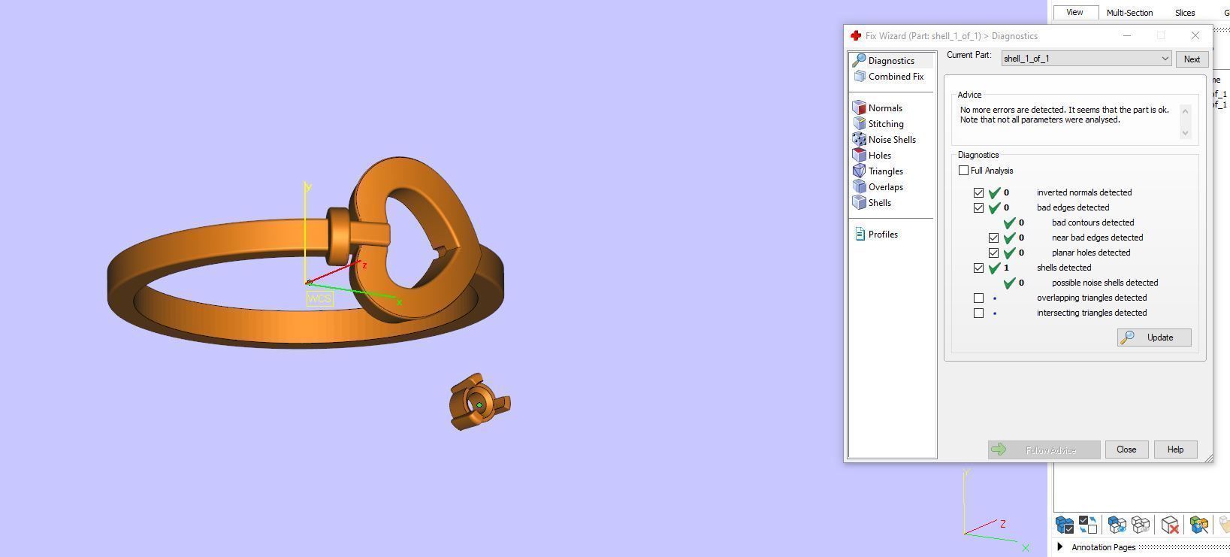Click the Help button
Viewport: 1230px width, 557px height.
(x=1175, y=450)
